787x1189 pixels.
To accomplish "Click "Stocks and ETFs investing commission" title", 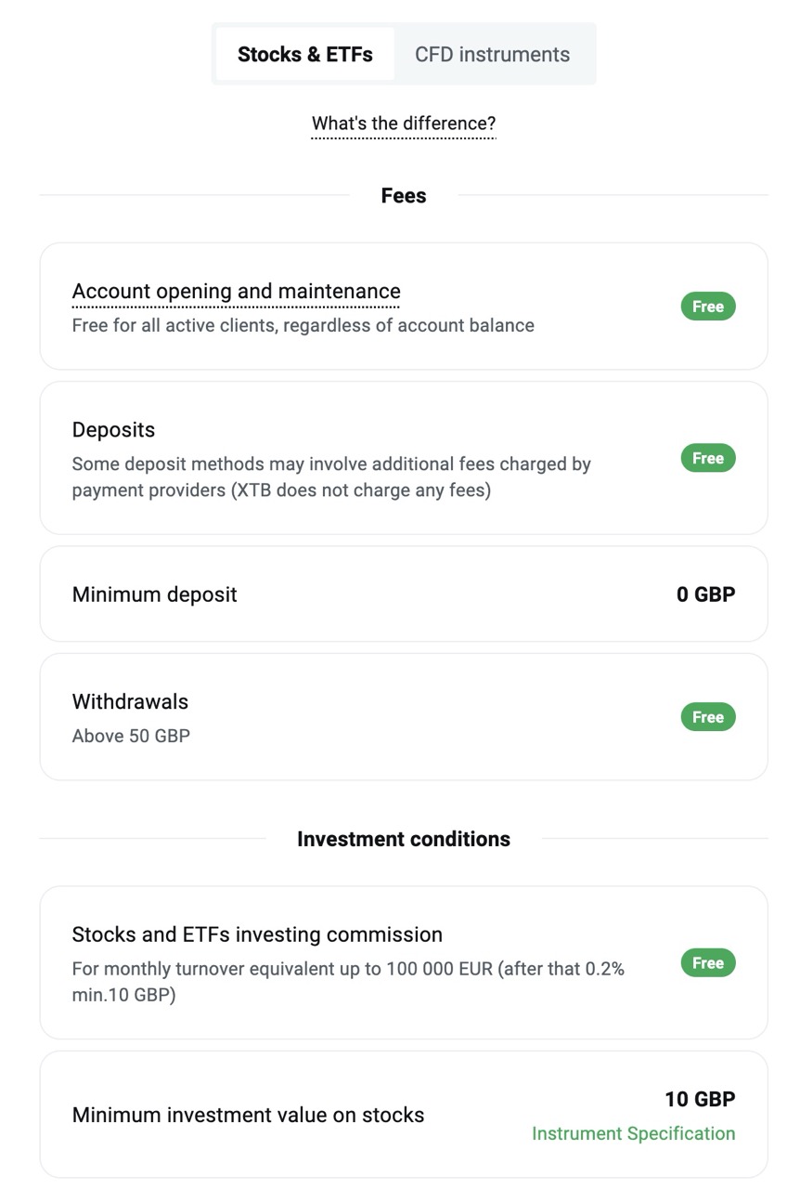I will point(257,934).
